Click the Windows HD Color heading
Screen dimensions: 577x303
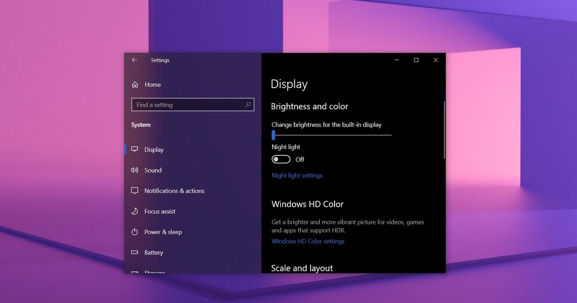point(307,204)
